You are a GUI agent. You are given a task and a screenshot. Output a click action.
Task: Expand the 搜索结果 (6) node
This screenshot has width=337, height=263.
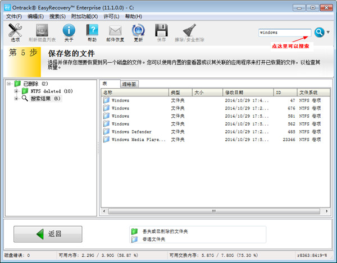click(x=16, y=99)
